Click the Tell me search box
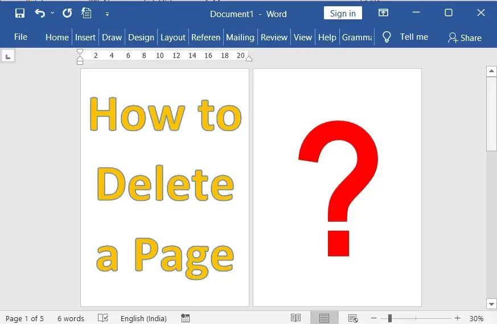This screenshot has height=324, width=497. (414, 37)
